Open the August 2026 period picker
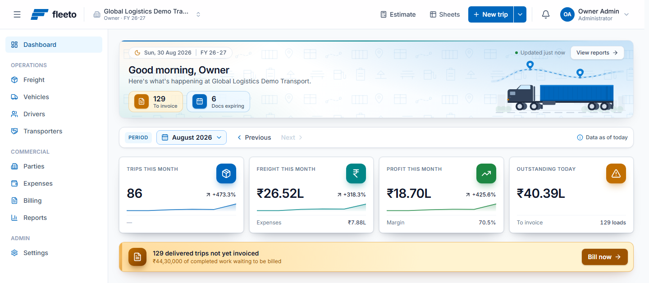This screenshot has width=649, height=283. tap(192, 137)
